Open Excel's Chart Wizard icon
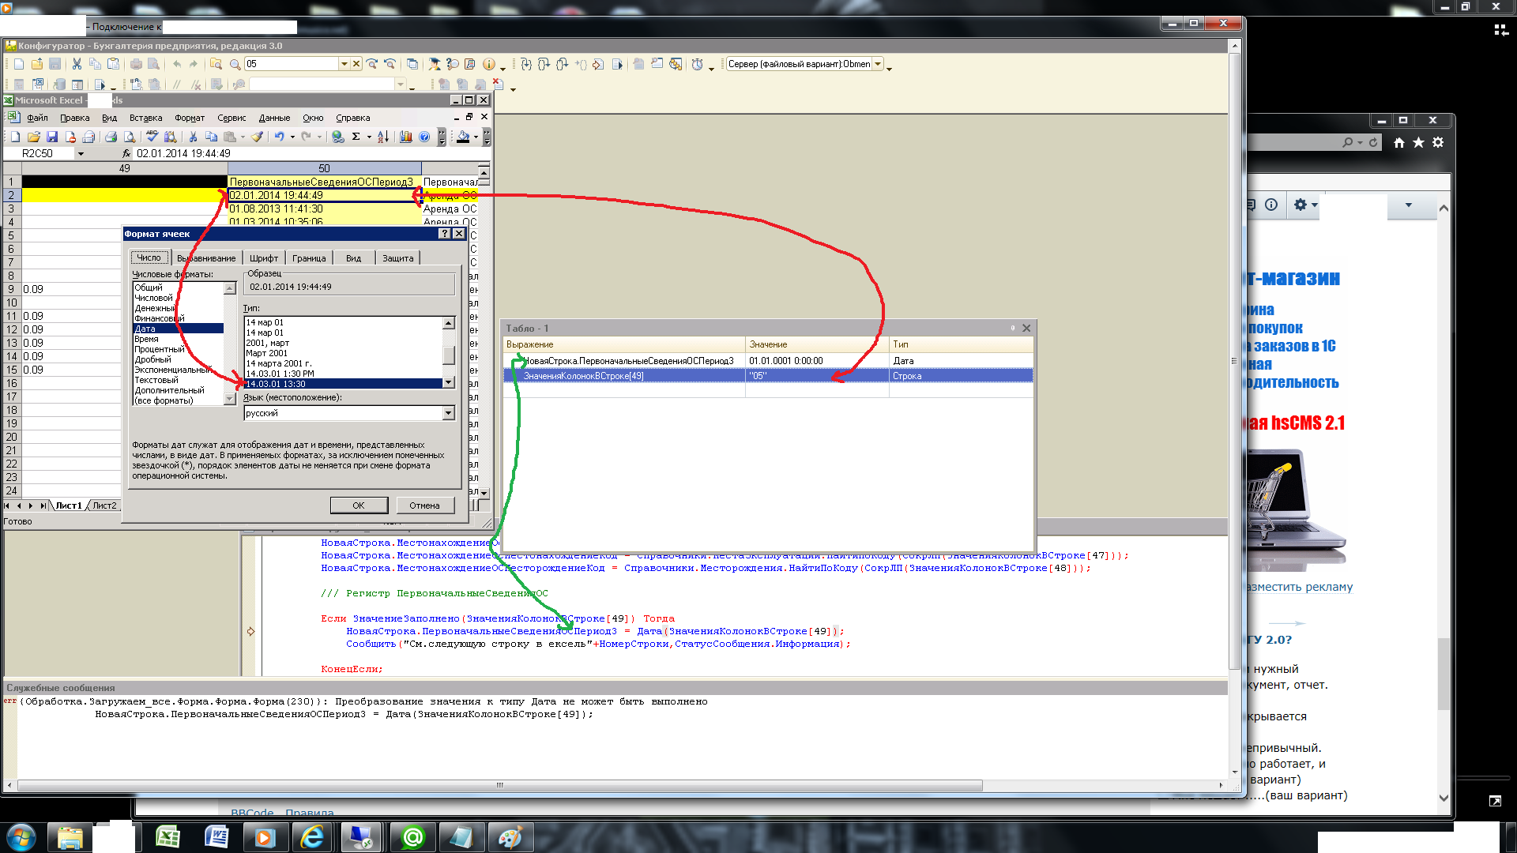 [x=406, y=137]
